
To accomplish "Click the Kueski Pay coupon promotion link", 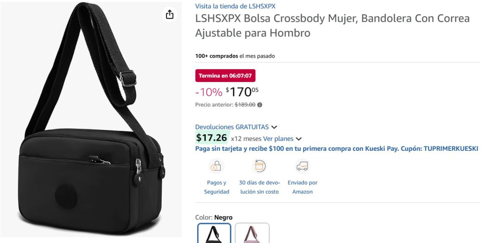I will pyautogui.click(x=337, y=148).
